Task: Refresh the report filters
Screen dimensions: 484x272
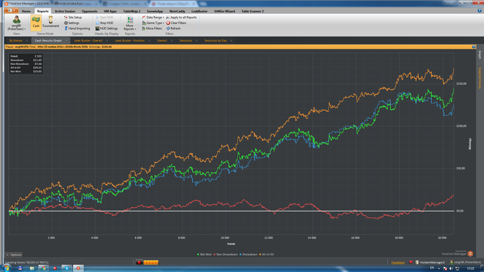Action: [173, 28]
